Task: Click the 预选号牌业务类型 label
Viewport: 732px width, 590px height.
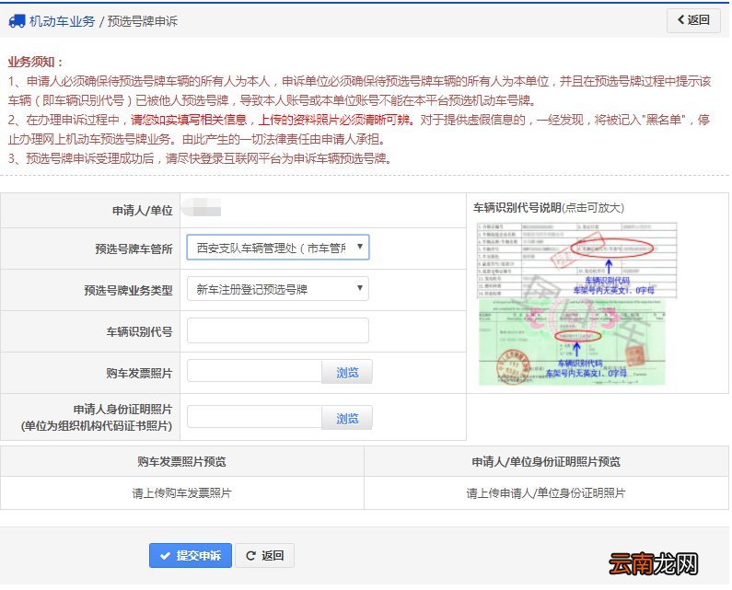Action: tap(128, 290)
